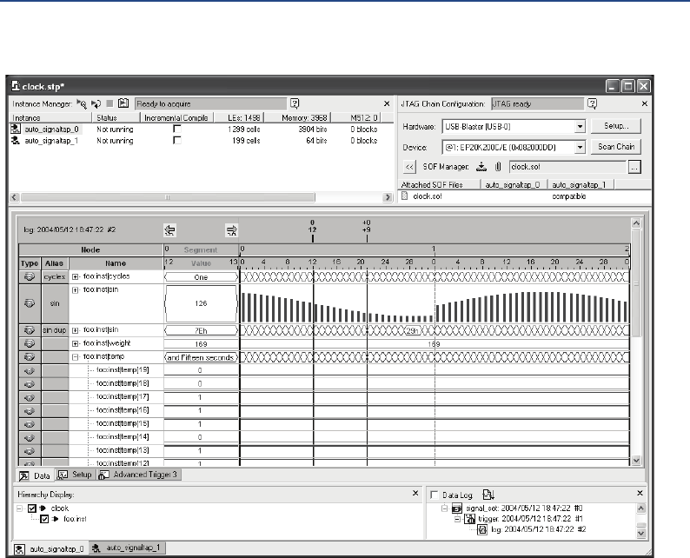Click the Run Analysis icon in Instance Manager

click(81, 103)
